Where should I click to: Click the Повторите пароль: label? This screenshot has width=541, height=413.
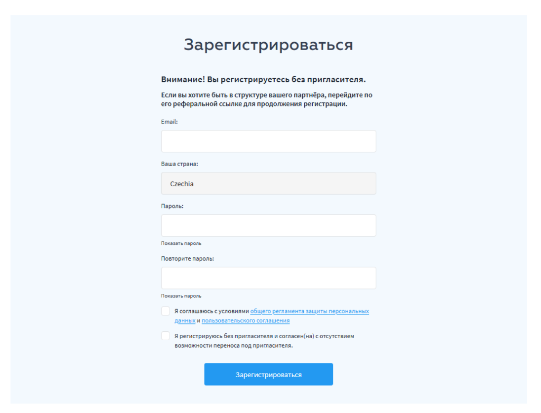(x=188, y=258)
